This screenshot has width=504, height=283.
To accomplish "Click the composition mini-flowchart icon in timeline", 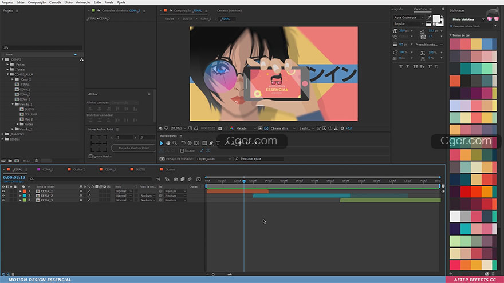I will pyautogui.click(x=158, y=179).
